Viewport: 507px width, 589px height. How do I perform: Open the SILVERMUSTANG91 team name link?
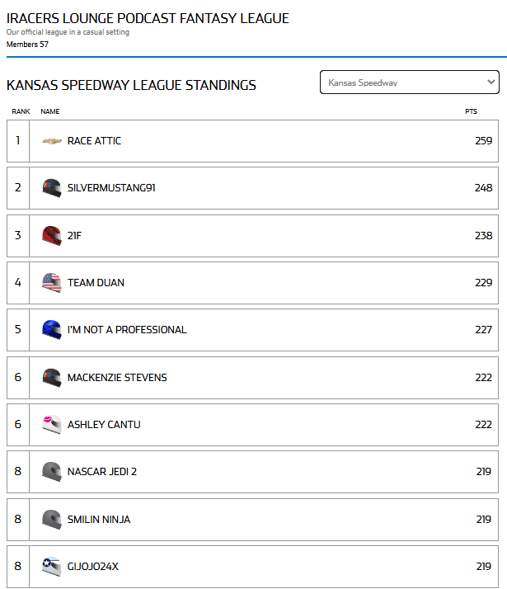click(x=111, y=188)
